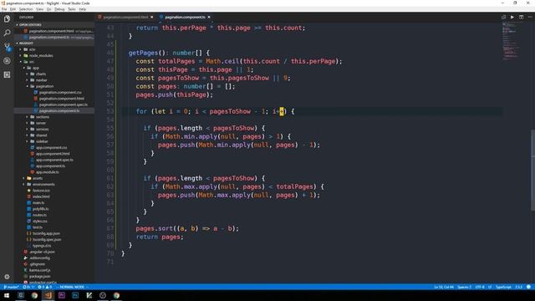Open the Search view in activity bar

point(7,33)
